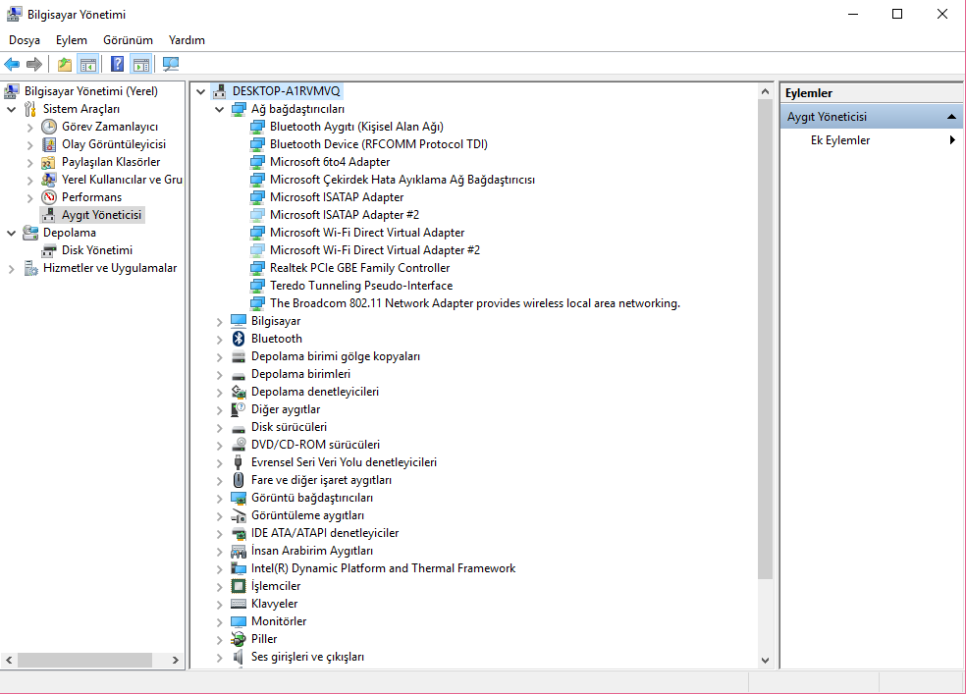Click the Performans gauge icon
Image resolution: width=966 pixels, height=694 pixels.
click(x=49, y=197)
